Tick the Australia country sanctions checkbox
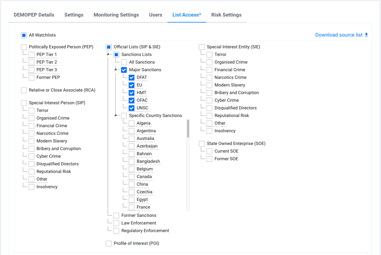 132,139
